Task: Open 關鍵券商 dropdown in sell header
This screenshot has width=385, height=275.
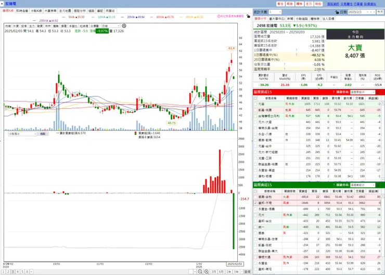Action: 363,185
